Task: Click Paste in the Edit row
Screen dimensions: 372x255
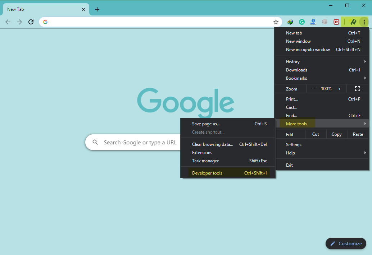Action: tap(358, 134)
